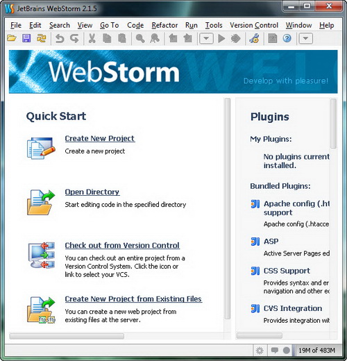Click the Forward navigation toolbar icon
347x361 pixels.
click(187, 38)
